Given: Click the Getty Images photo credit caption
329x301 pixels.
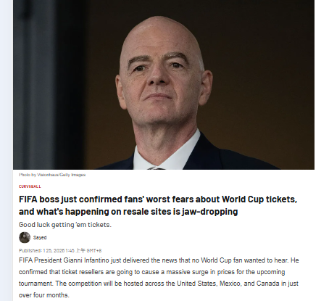Looking at the screenshot, I should pos(52,175).
